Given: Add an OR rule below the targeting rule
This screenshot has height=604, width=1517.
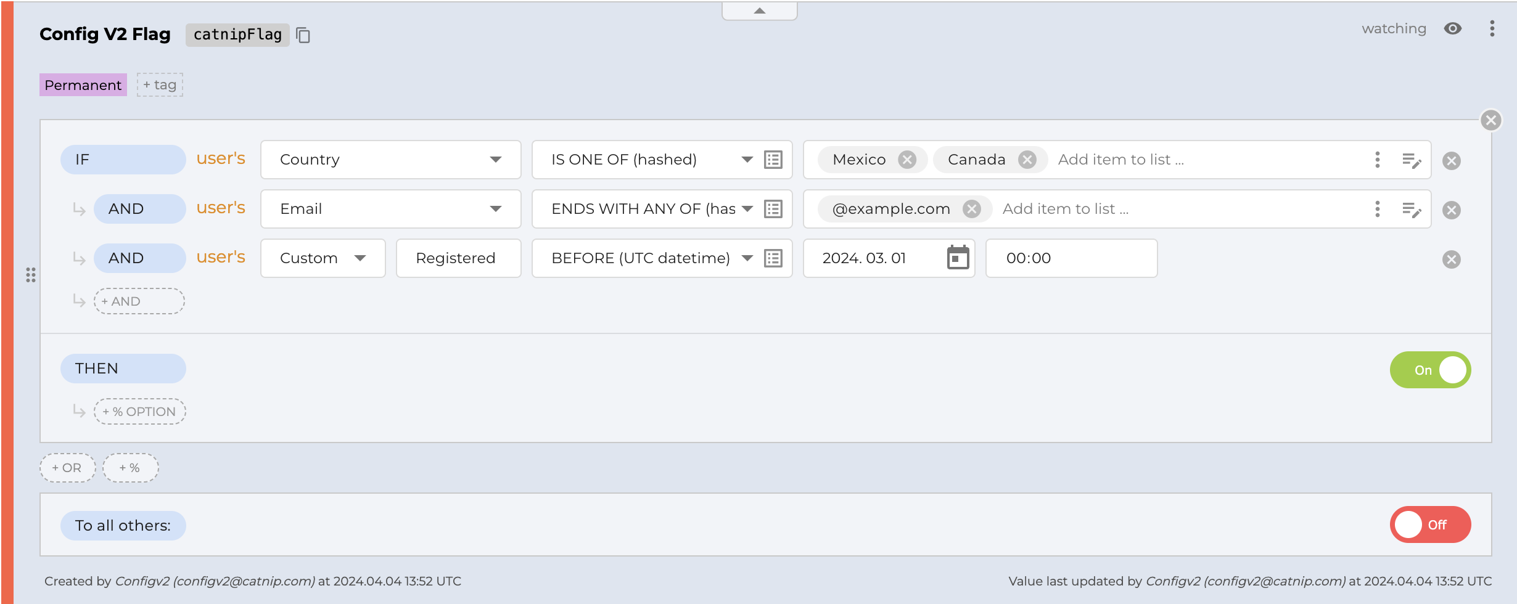Looking at the screenshot, I should [x=67, y=468].
